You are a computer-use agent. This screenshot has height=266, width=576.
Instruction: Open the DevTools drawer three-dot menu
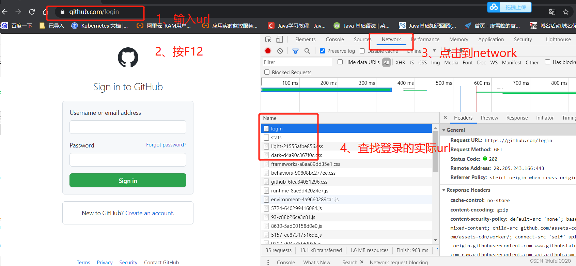(x=268, y=262)
